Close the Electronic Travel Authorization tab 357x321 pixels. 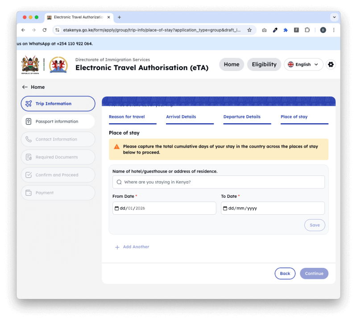click(x=108, y=17)
